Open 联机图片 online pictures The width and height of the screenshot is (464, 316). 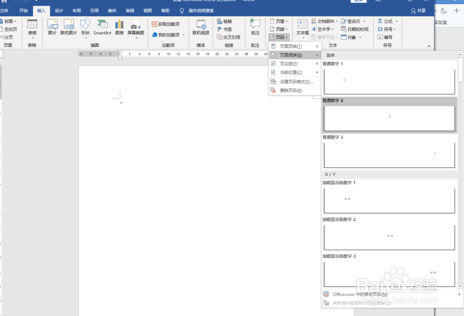[x=69, y=27]
